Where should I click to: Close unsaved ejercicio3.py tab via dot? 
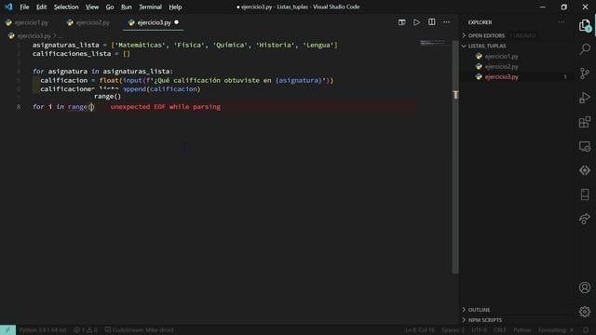[176, 22]
